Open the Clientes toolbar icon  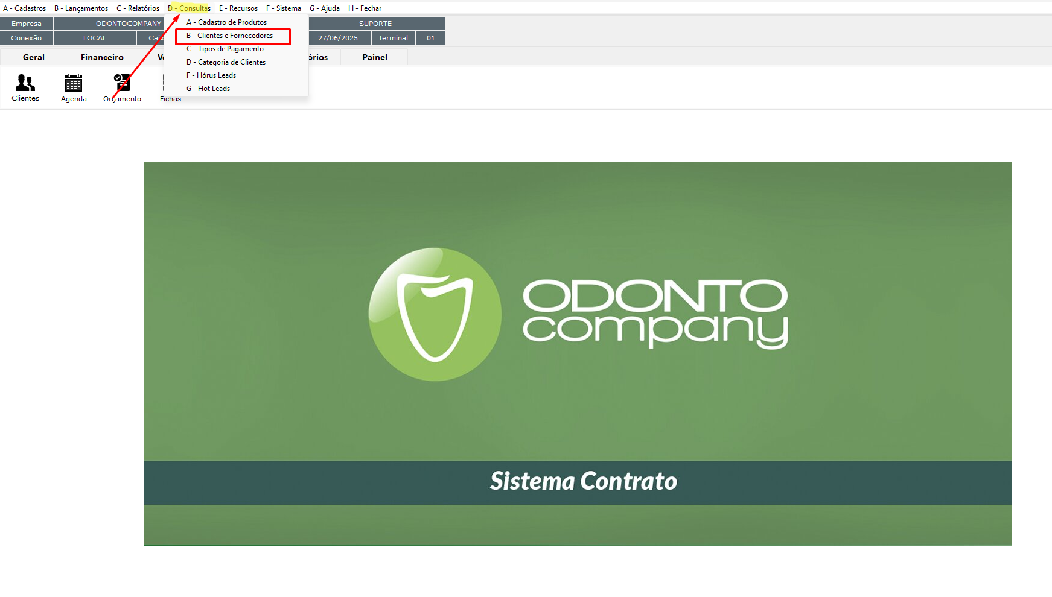coord(25,87)
